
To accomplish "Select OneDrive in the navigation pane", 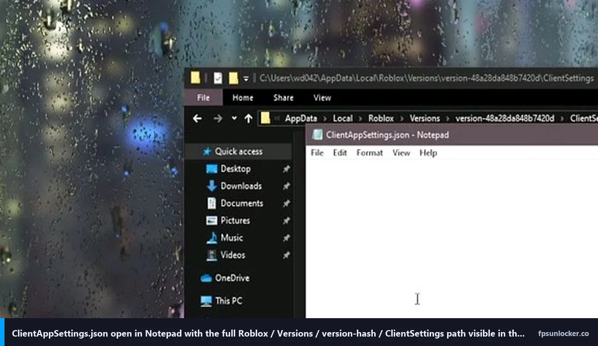I will [232, 278].
